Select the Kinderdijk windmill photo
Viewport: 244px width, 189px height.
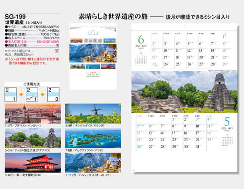click(x=93, y=113)
